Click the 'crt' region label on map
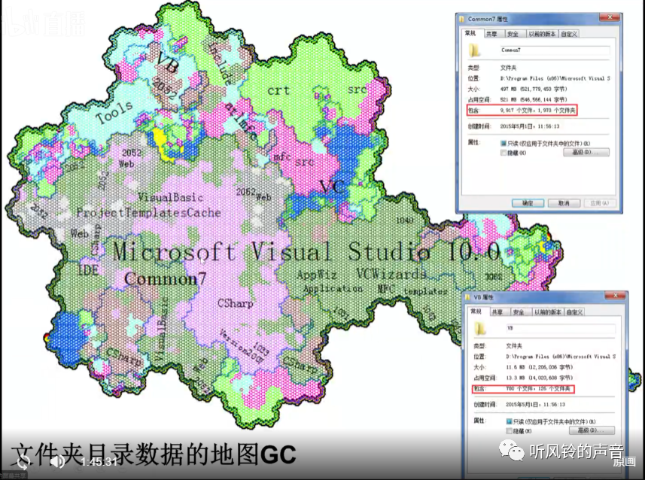The width and height of the screenshot is (645, 480). coord(279,90)
